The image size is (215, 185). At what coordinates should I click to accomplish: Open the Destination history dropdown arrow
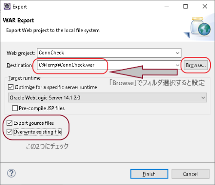pos(178,65)
